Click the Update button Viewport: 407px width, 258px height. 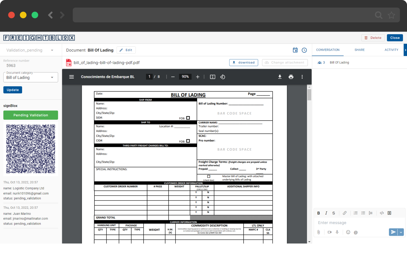[x=13, y=90]
